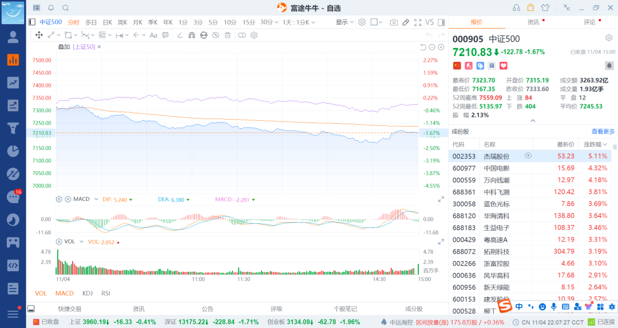Open the stock filter funnel sidebar icon
618x328 pixels.
13,128
